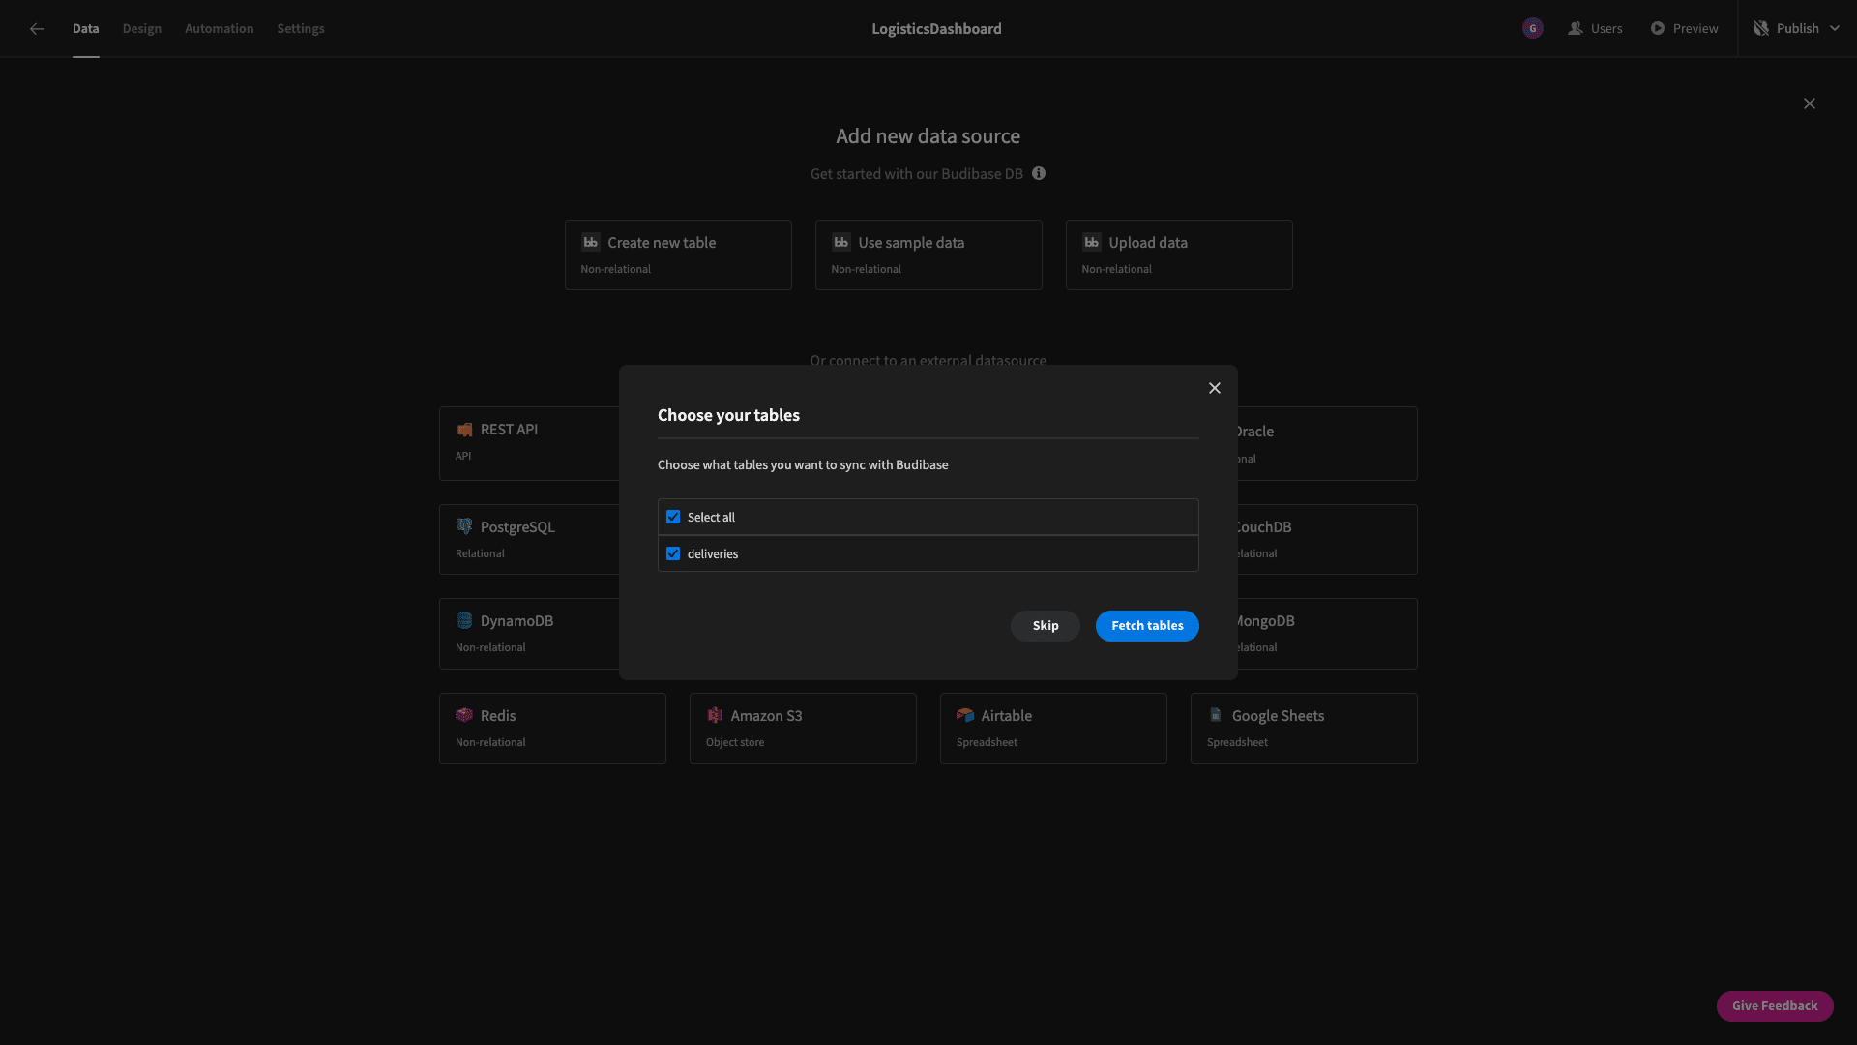The height and width of the screenshot is (1045, 1857).
Task: Close the Add new data source panel
Action: [x=1810, y=104]
